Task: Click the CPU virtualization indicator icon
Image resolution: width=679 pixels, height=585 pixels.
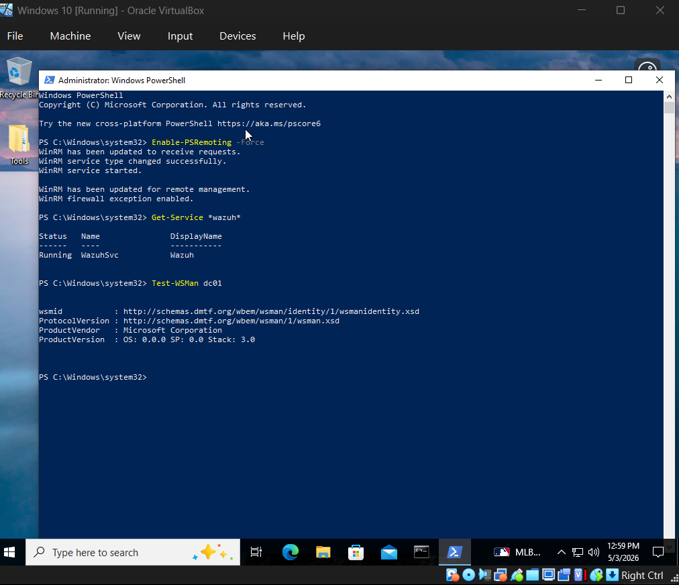Action: click(580, 575)
